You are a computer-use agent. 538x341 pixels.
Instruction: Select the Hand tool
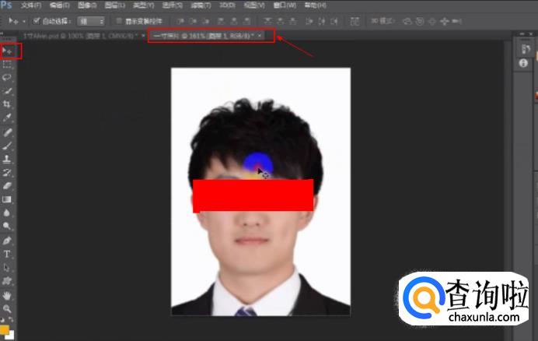pyautogui.click(x=8, y=295)
